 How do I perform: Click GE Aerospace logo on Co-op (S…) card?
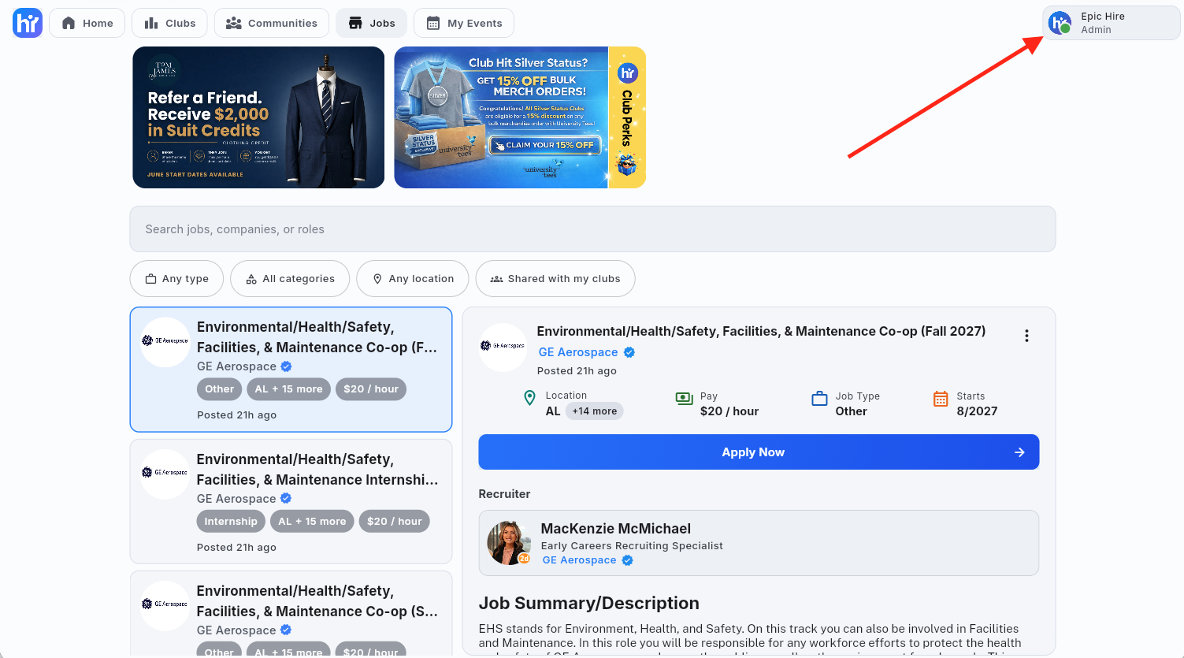165,604
